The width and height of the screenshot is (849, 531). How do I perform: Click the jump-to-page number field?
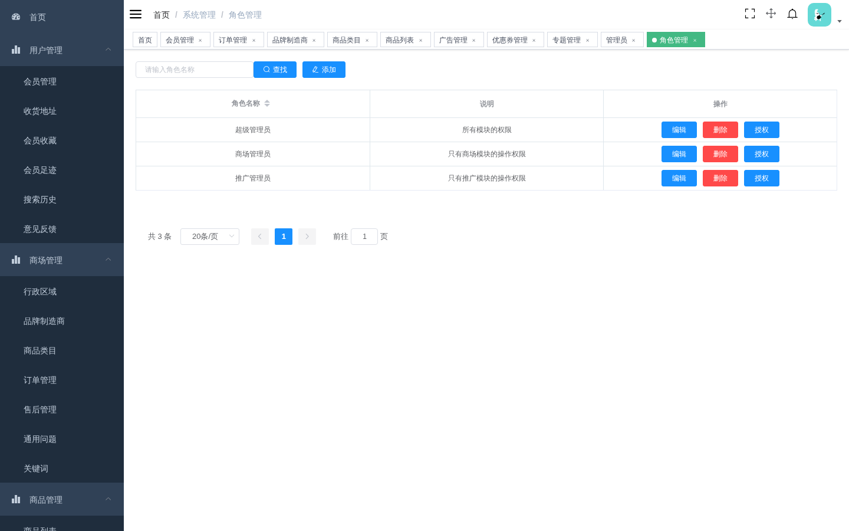pyautogui.click(x=364, y=237)
